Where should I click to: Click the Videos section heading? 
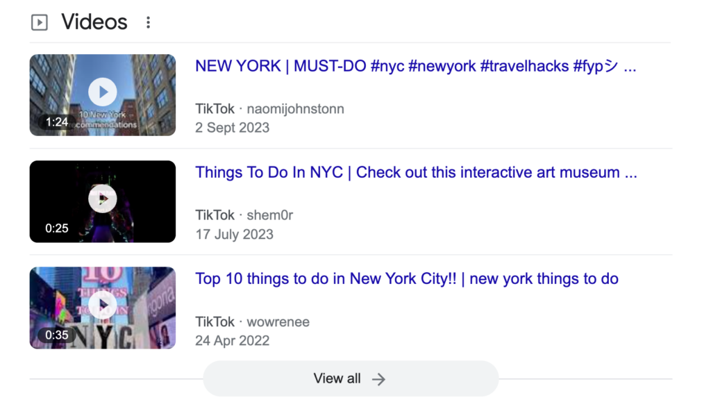94,22
